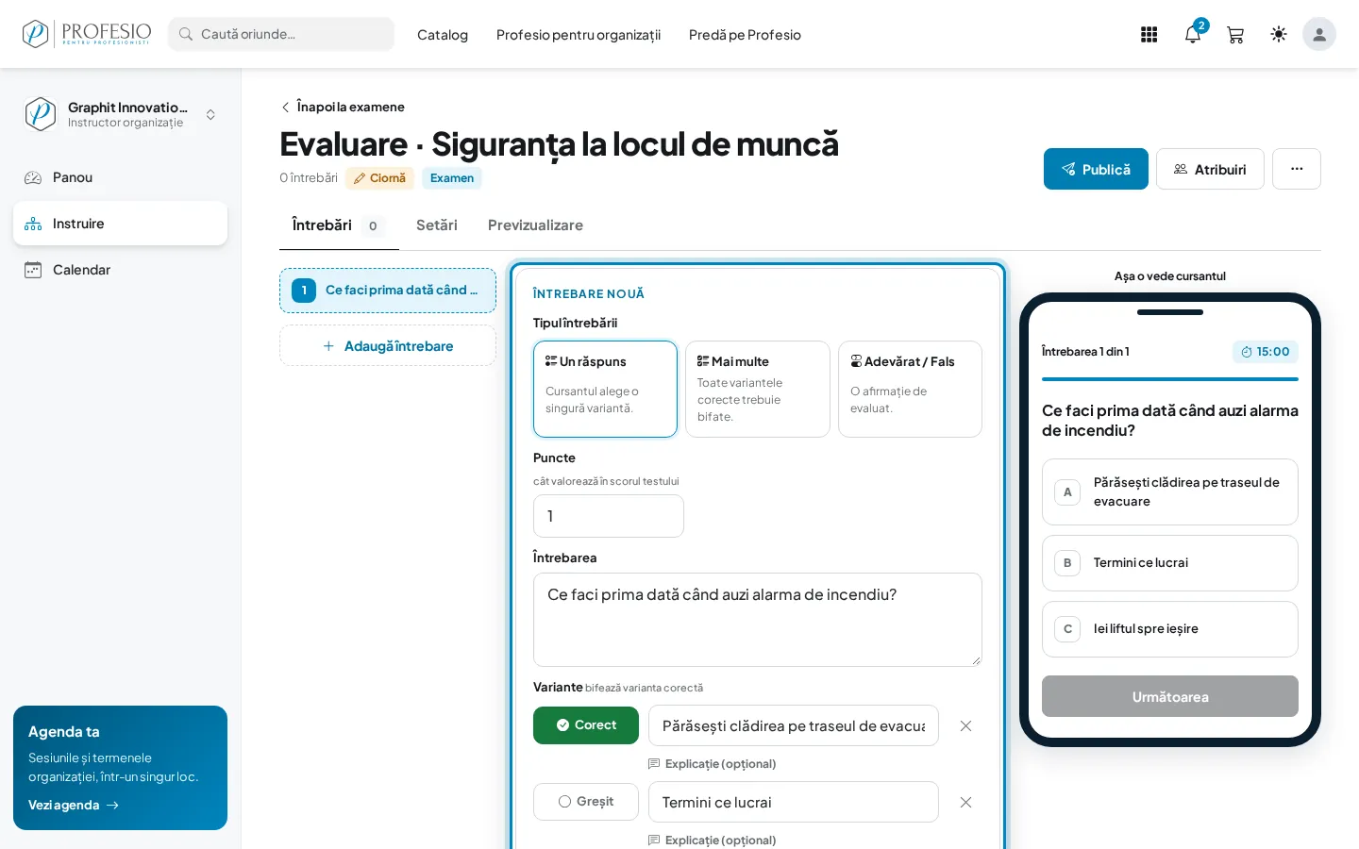Remove the 'Termini ce lucrai' answer option
This screenshot has width=1359, height=849.
965,802
